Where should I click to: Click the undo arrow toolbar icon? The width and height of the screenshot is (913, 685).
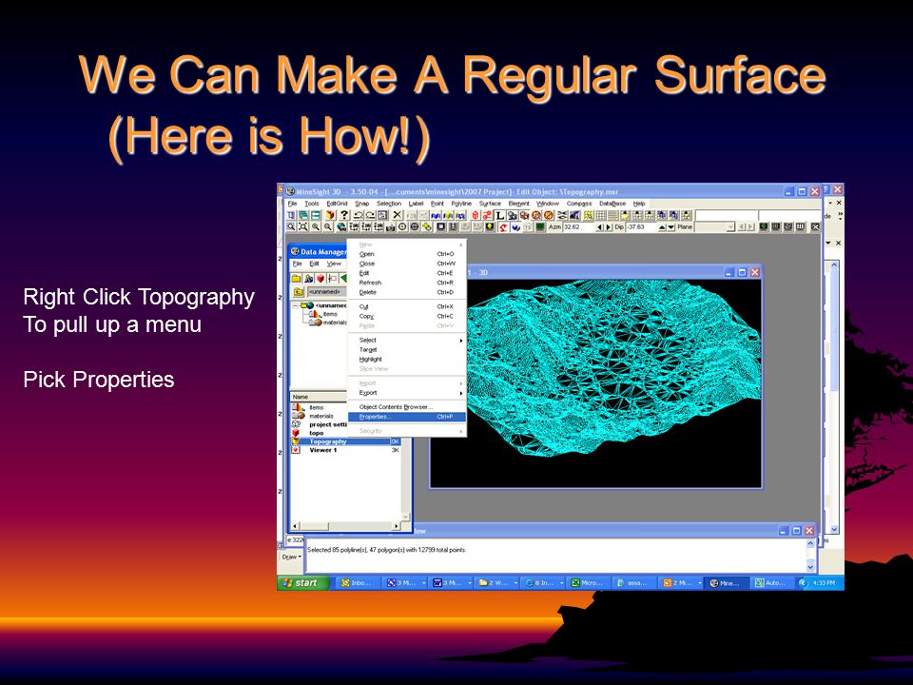pos(359,216)
